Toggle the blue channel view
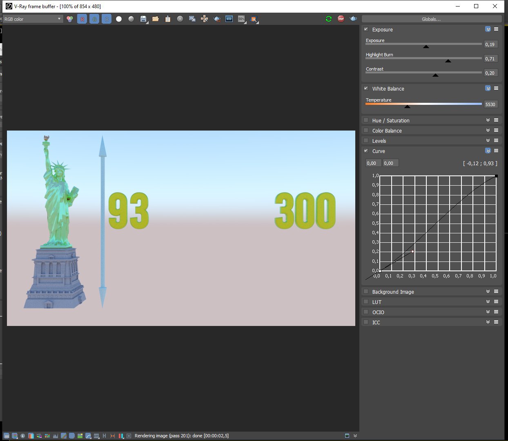This screenshot has width=508, height=441. pos(107,19)
